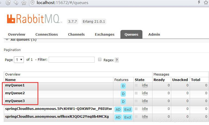
Task: Open the Page number dropdown
Action: (20, 60)
